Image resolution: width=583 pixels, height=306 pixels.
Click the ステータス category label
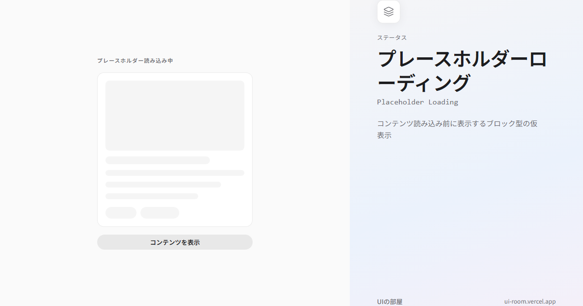392,37
